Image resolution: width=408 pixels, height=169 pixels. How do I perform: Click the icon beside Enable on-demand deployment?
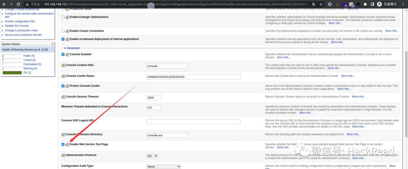pos(67,40)
